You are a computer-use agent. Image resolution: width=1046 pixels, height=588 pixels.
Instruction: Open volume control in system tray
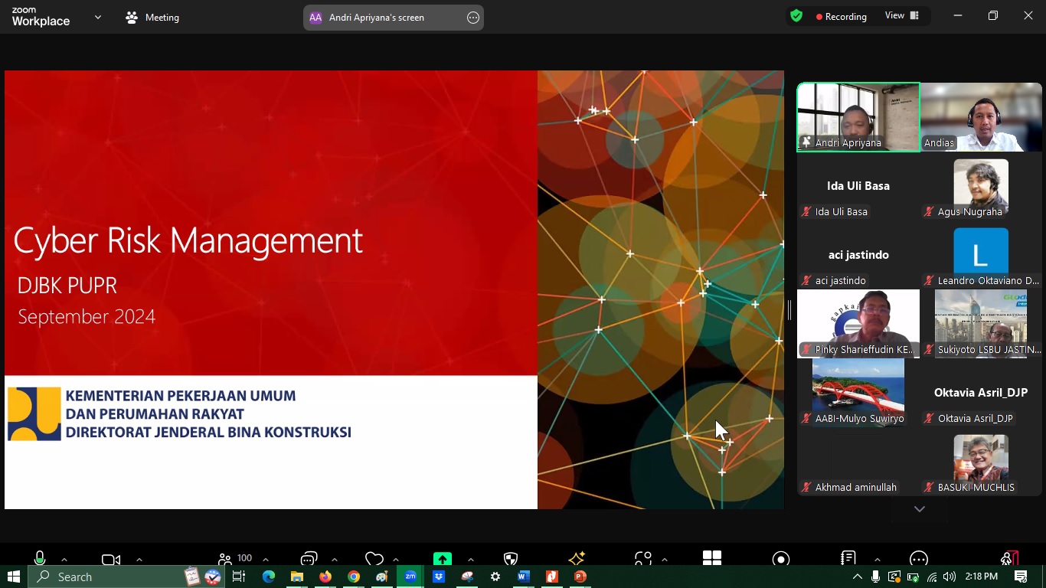tap(950, 577)
